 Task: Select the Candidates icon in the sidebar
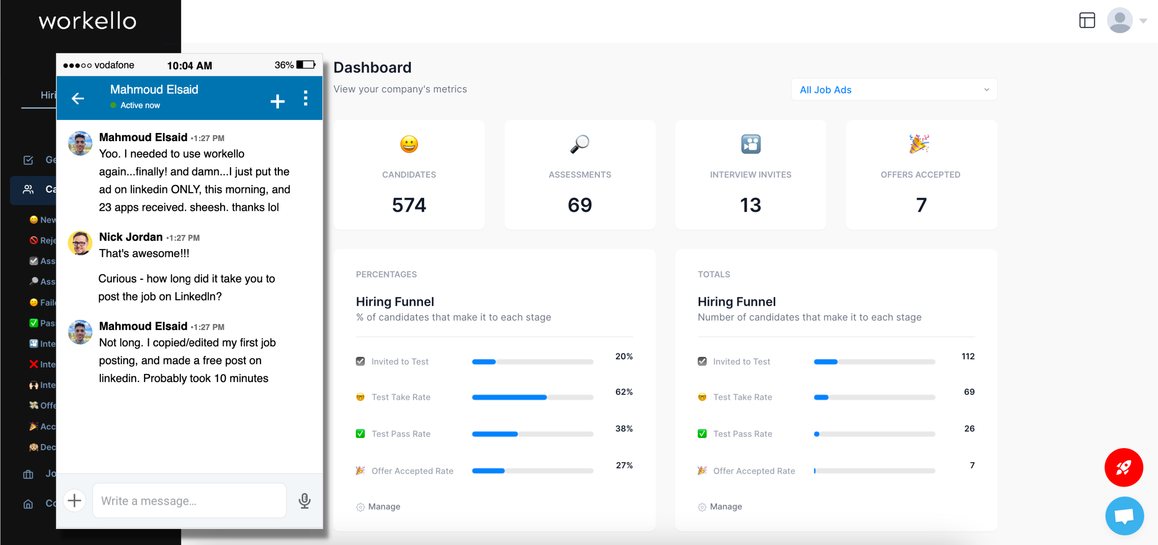(x=28, y=189)
